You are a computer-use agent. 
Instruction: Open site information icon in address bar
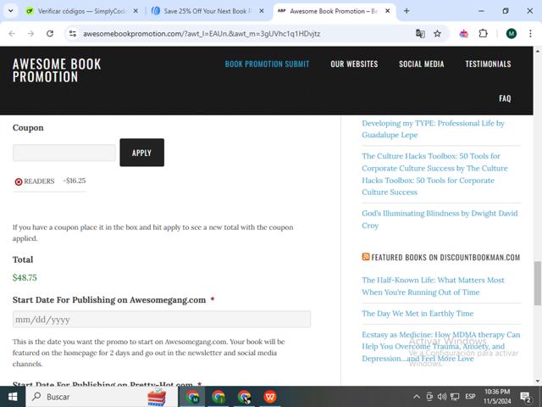[73, 34]
